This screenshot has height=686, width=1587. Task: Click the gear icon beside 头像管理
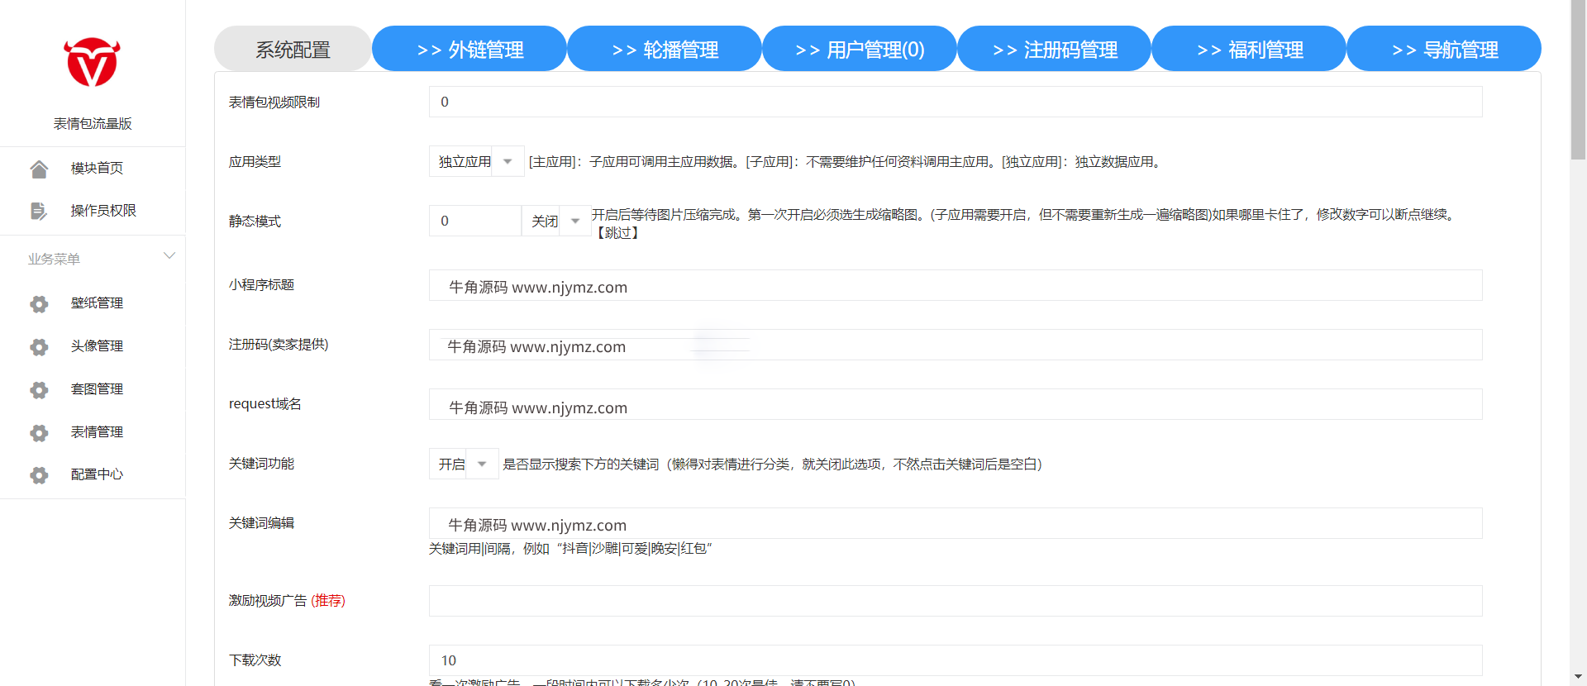[39, 346]
